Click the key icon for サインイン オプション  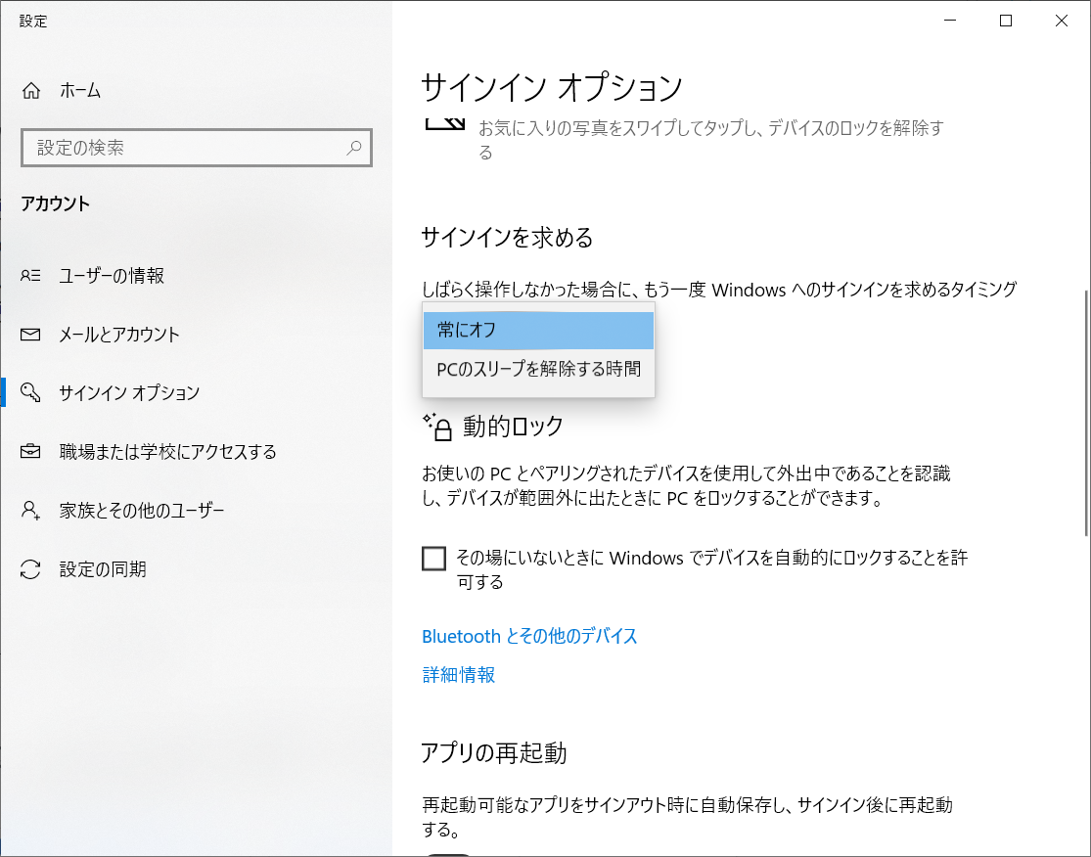click(x=30, y=393)
